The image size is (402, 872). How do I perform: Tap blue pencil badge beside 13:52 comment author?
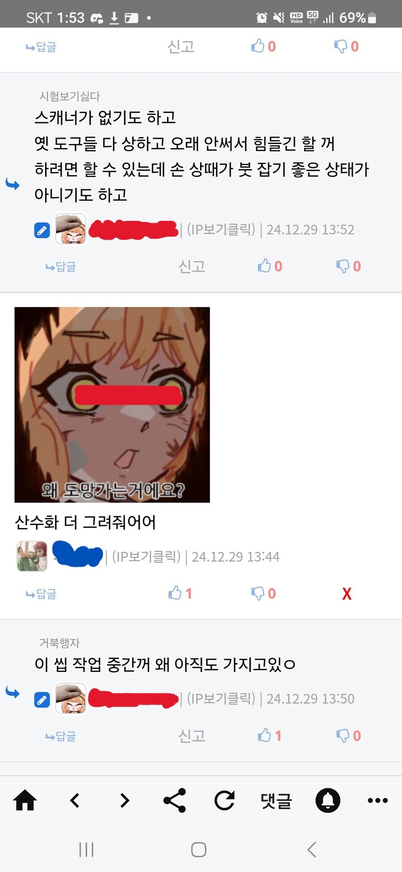tap(42, 230)
